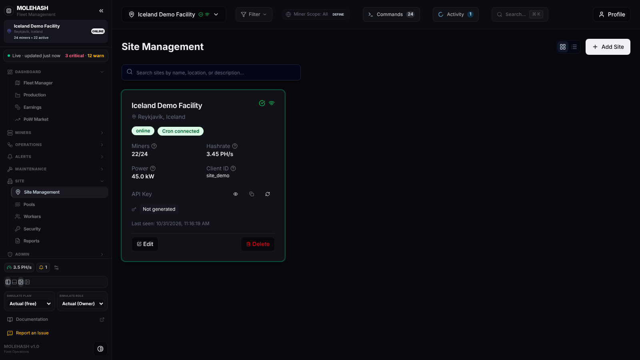Screen dimensions: 640x360
Task: Delete the Iceland Demo Facility site
Action: [x=258, y=244]
